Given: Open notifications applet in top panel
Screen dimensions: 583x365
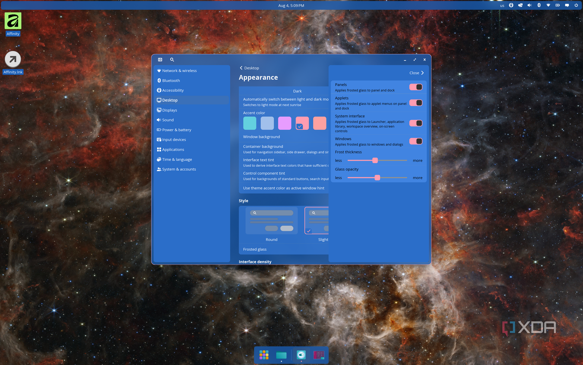Looking at the screenshot, I should (x=567, y=5).
